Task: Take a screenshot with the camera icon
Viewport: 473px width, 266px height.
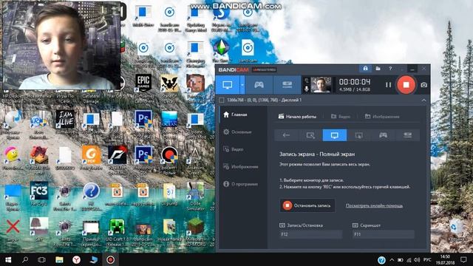Action: click(x=423, y=85)
